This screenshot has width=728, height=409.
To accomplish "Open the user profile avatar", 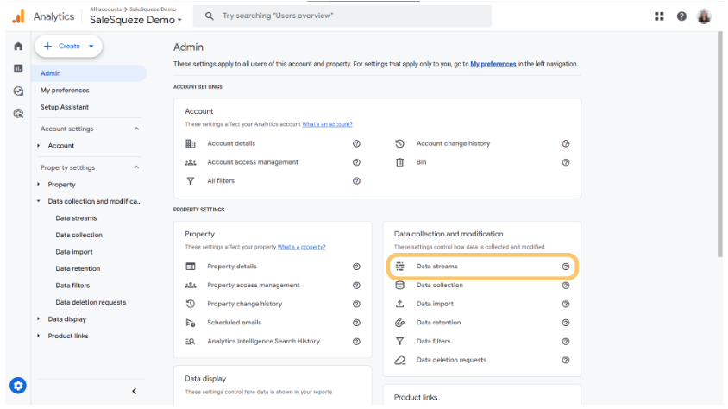I will pos(704,16).
